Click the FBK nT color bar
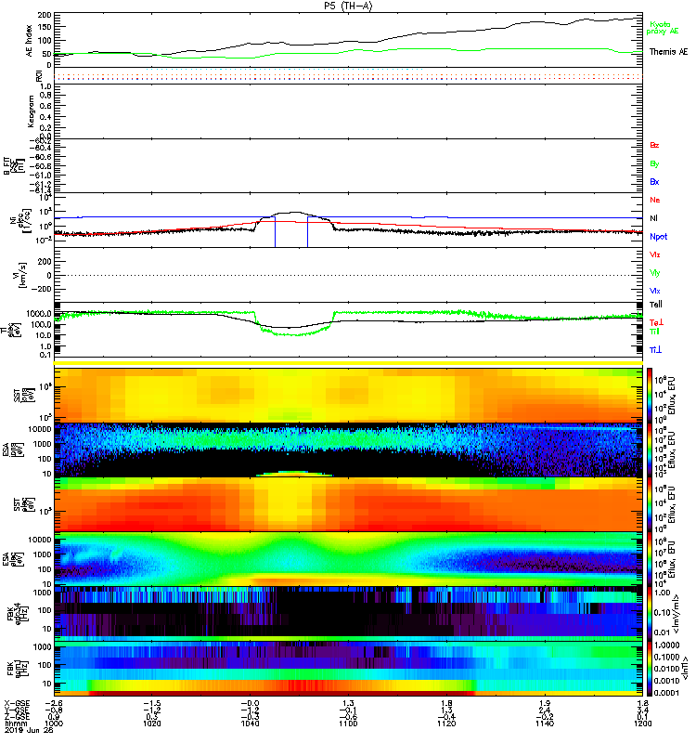 tap(650, 669)
